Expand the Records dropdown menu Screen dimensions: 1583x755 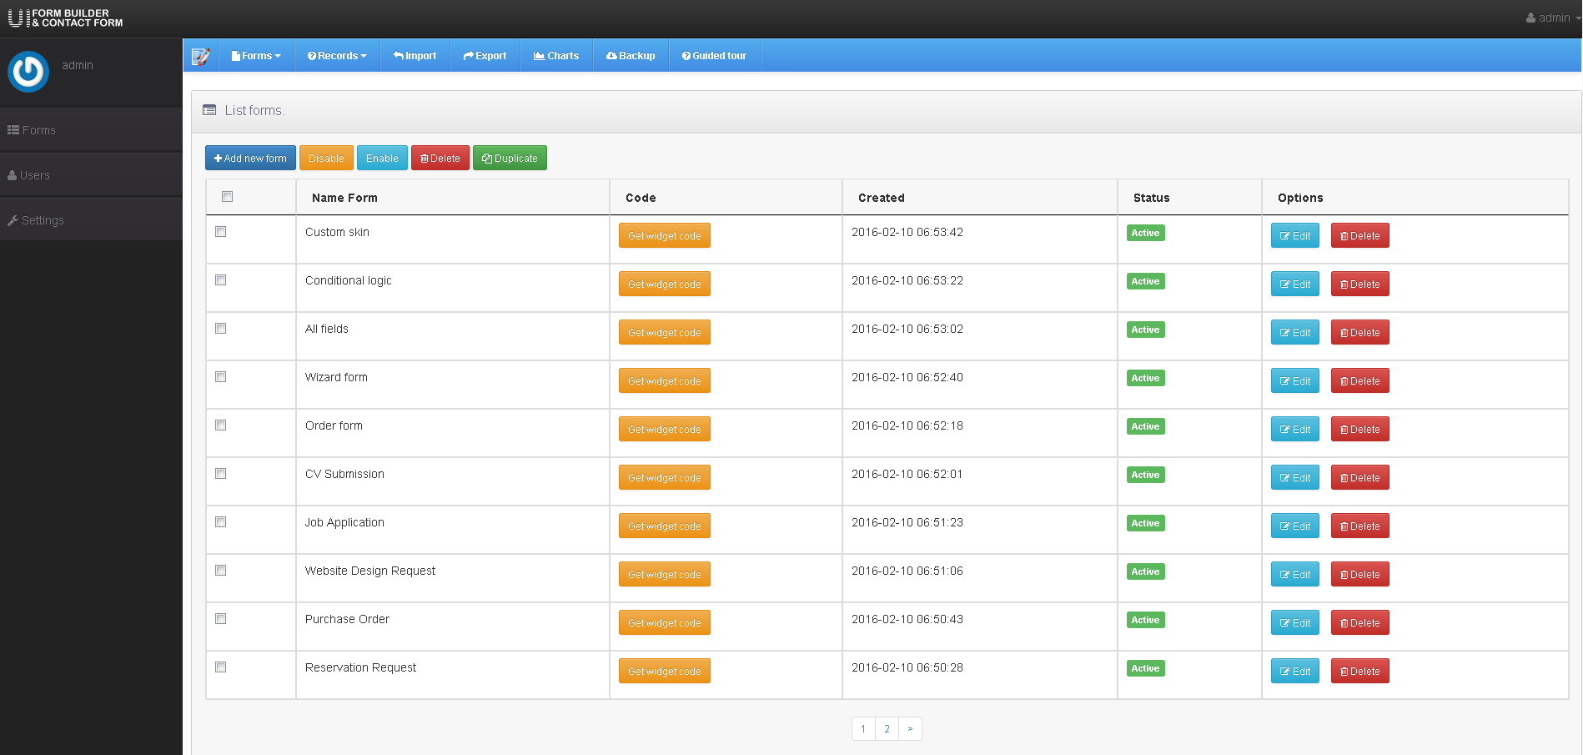(337, 56)
